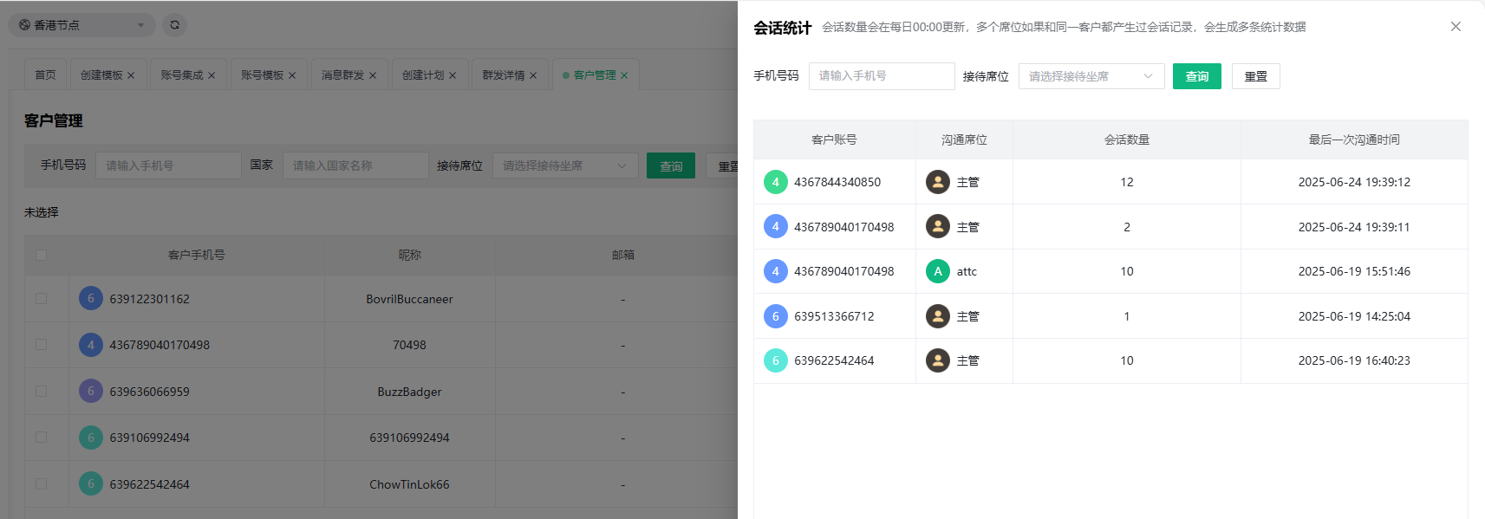Viewport: 1485px width, 519px height.
Task: Click 主管 seat avatar in 2025-06-24 19:39:11 row
Action: [x=938, y=227]
